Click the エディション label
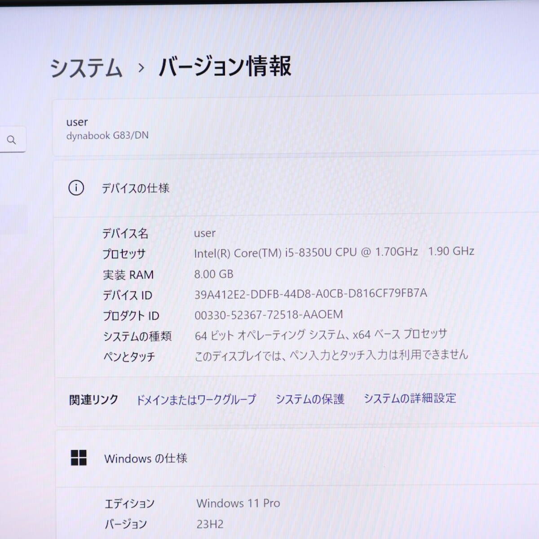The height and width of the screenshot is (539, 539). 129,504
